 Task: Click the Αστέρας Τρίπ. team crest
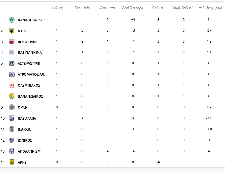12,63
